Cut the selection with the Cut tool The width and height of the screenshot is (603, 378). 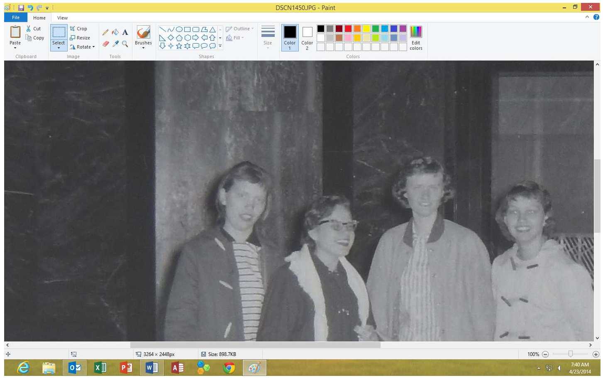coord(33,29)
